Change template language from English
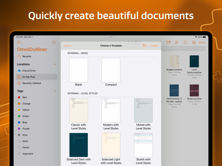Image resolution: width=222 pixels, height=166 pixels. pos(154,46)
